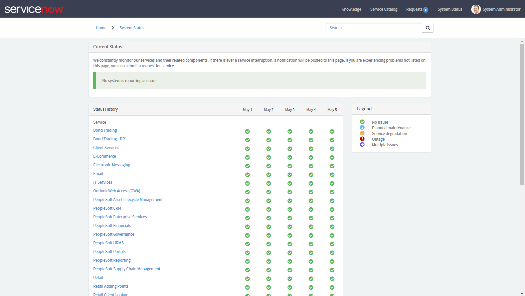Screen dimensions: 525x296
Task: Open the Retail service link
Action: [98, 278]
